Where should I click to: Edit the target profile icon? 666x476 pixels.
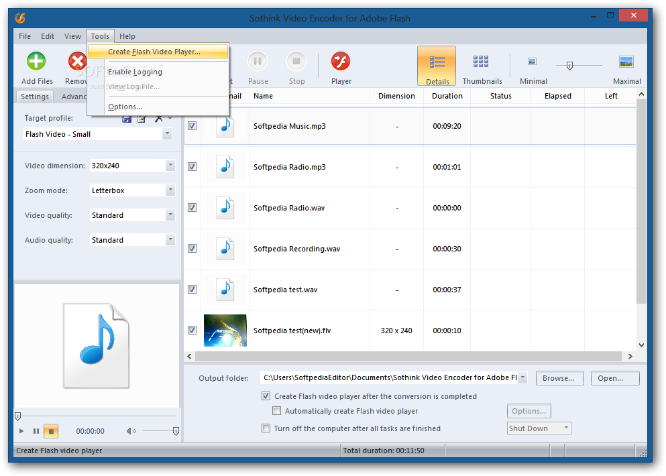142,119
